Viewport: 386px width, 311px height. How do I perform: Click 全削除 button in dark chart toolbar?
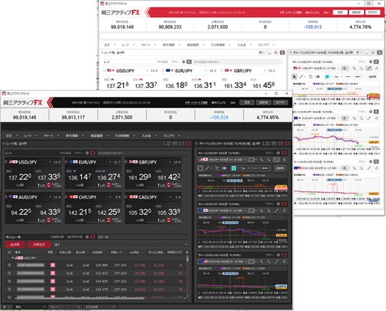[280, 168]
